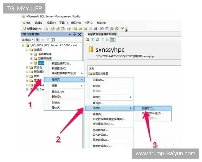Choose 备份(B)... from the tasks submenu
This screenshot has height=162, width=202.
[98, 103]
